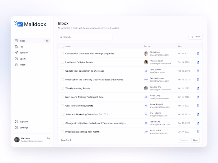Open docx file icon for Feb 02, 2023 email
The height and width of the screenshot is (163, 218).
point(198,71)
